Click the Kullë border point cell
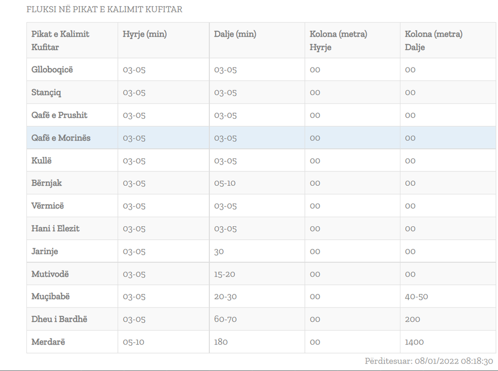The image size is (498, 371). pos(42,160)
